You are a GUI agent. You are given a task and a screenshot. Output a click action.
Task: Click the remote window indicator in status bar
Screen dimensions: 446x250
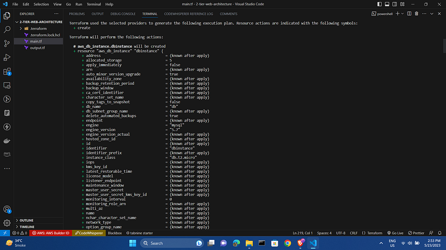[x=5, y=233]
